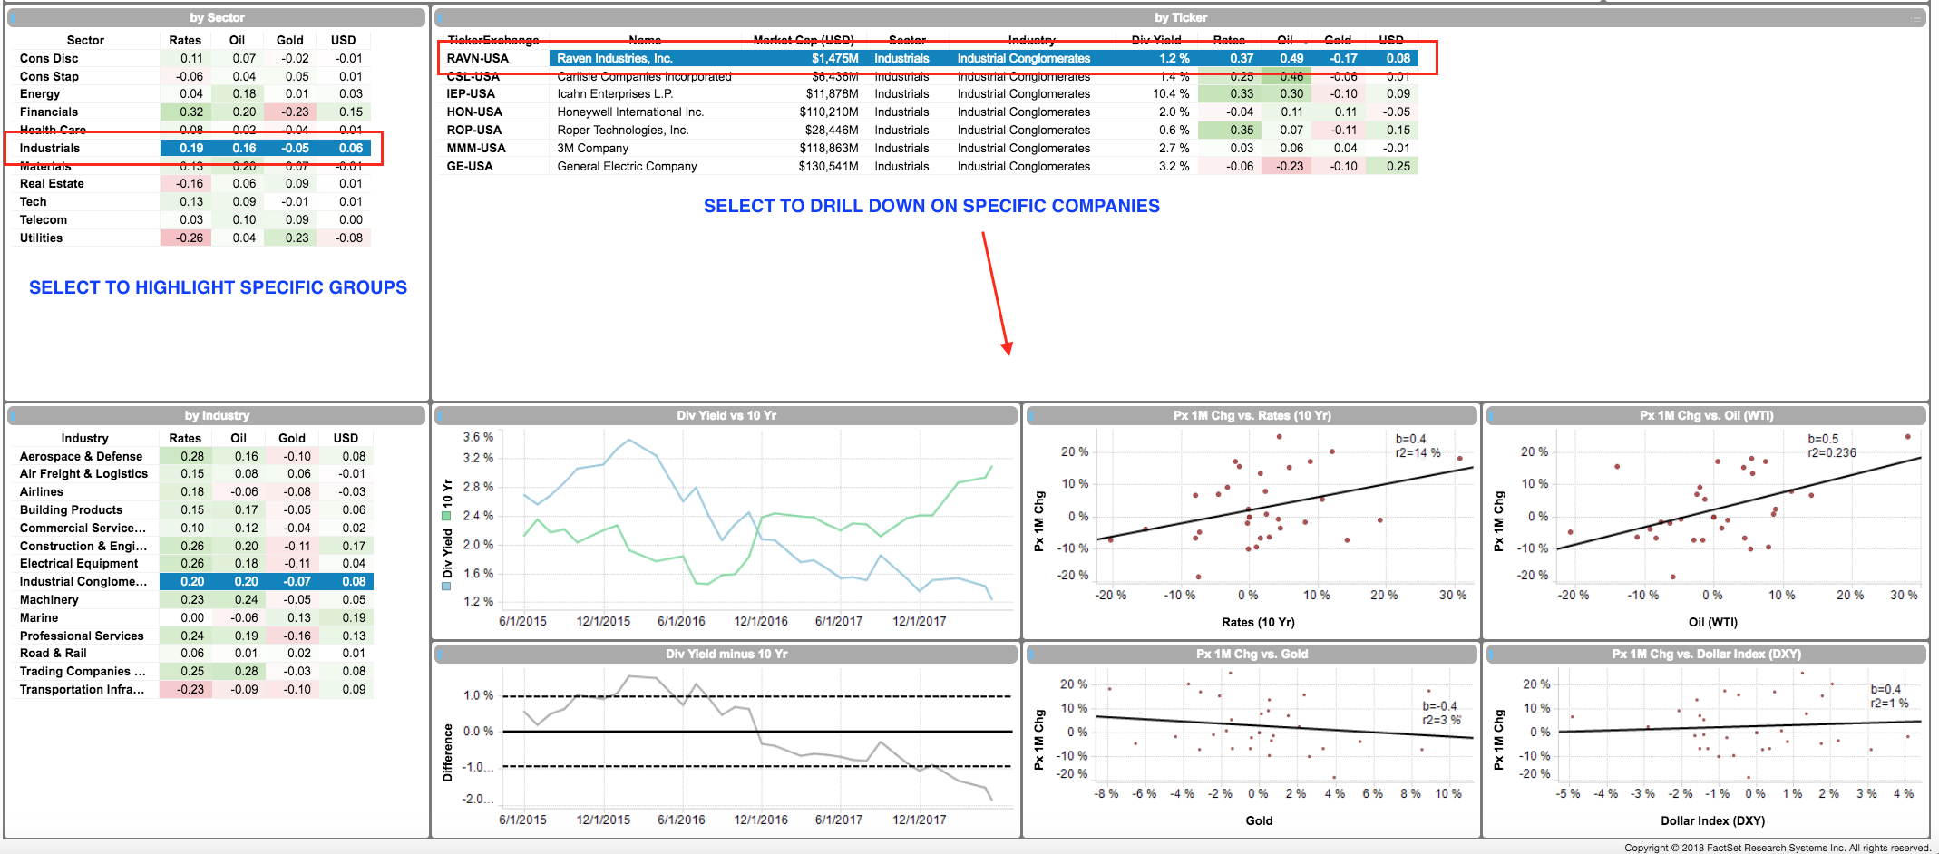Select the Energy sector row
Screen dimensions: 1939x854
(191, 93)
